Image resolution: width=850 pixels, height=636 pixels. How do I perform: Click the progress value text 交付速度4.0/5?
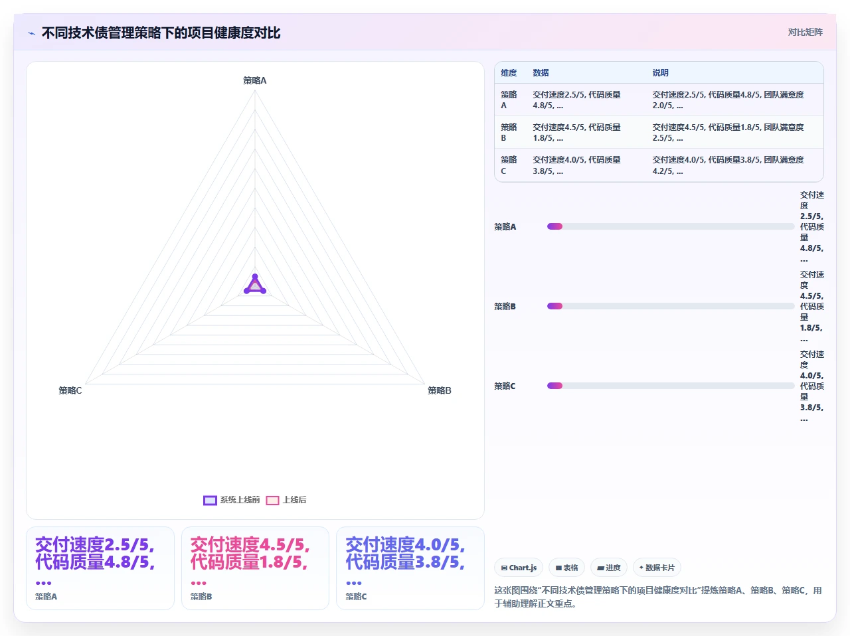coord(812,386)
